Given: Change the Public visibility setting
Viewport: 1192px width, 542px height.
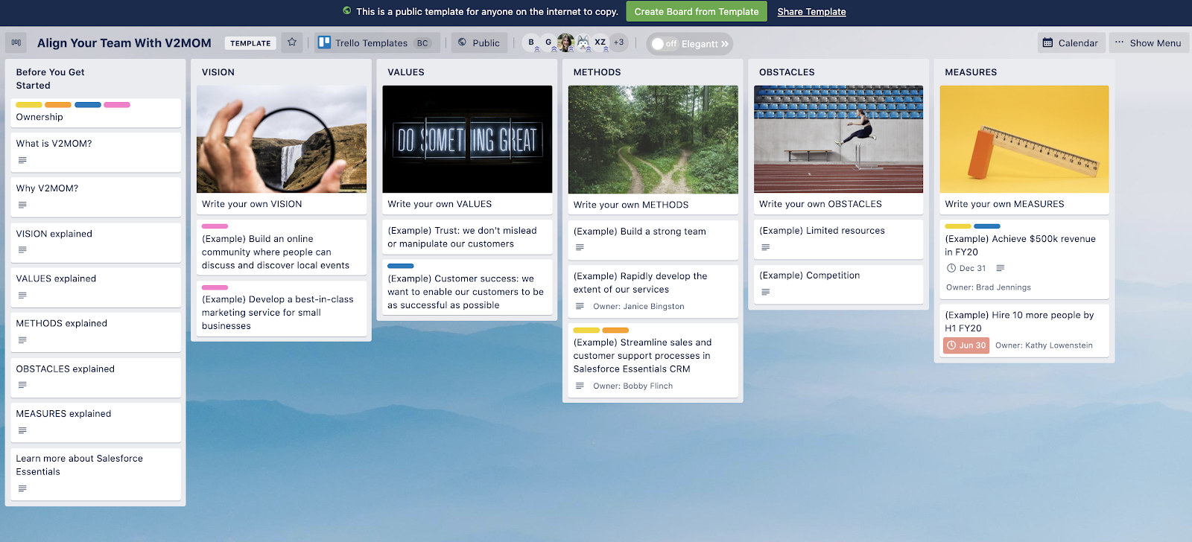Looking at the screenshot, I should pos(480,43).
